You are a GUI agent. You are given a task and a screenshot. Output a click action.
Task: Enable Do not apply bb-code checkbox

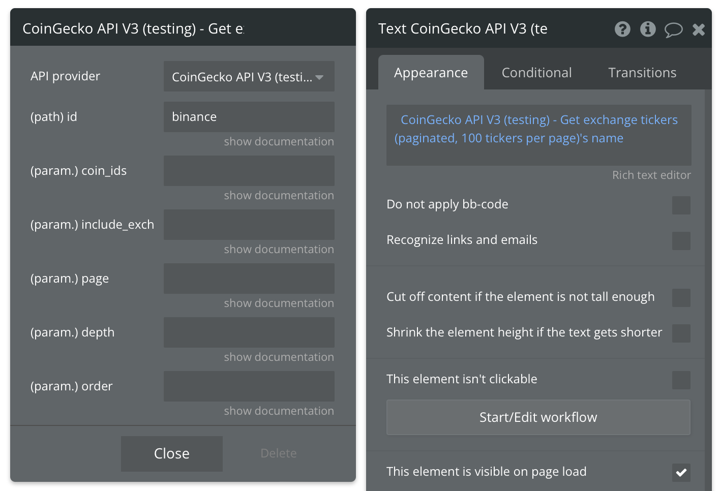pos(681,205)
